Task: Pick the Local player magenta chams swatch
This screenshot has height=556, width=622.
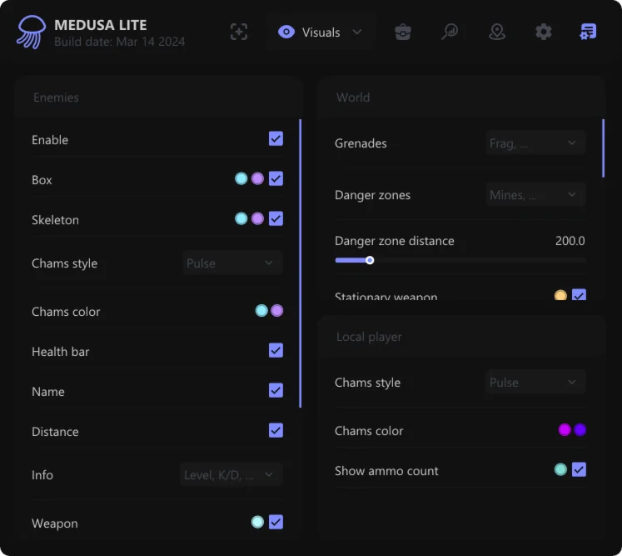Action: pyautogui.click(x=565, y=429)
